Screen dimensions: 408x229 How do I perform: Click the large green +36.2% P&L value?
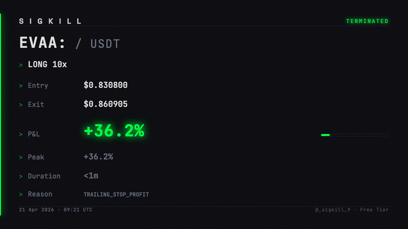(x=114, y=131)
